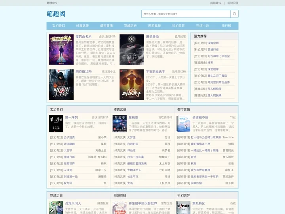285x214 pixels.
Task: Open 我在末世有套房 in 都市言情 list
Action: [200, 170]
